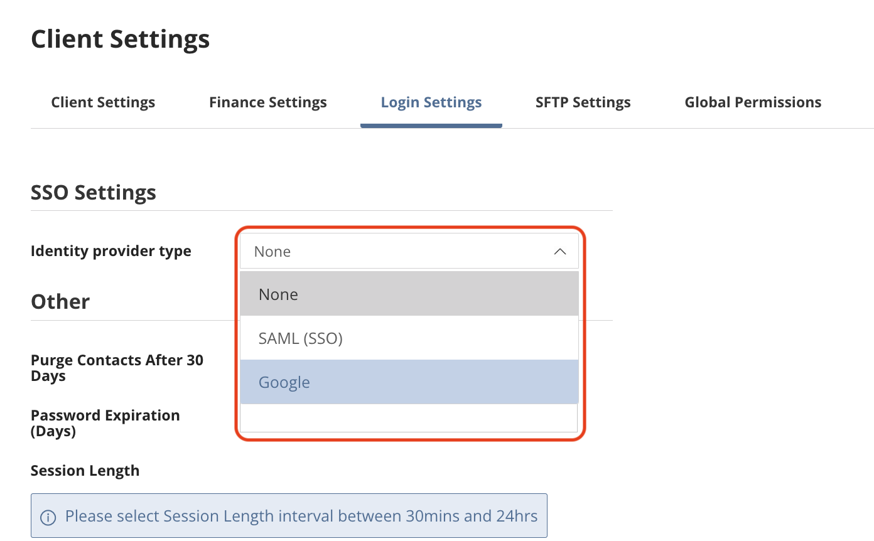Screen dimensions: 874x541
Task: Click the Client Settings page title
Action: click(x=121, y=40)
